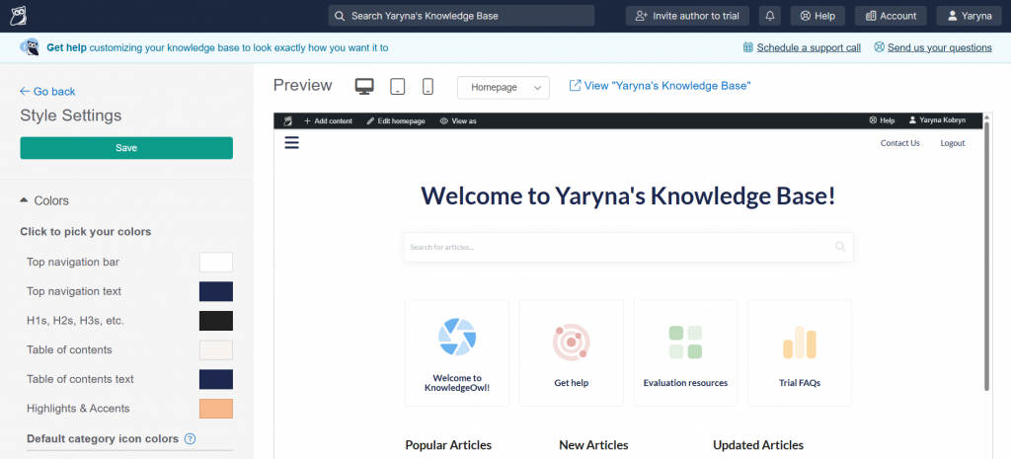1011x459 pixels.
Task: Pick the Highlights & Accents color swatch
Action: point(216,409)
